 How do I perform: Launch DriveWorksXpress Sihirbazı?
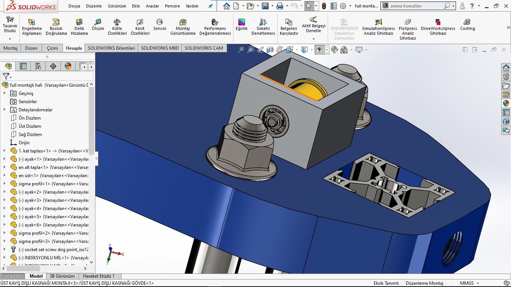438,27
